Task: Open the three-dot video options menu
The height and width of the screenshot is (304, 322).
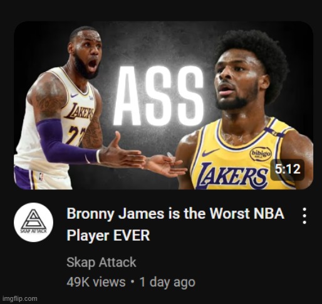Action: (304, 216)
